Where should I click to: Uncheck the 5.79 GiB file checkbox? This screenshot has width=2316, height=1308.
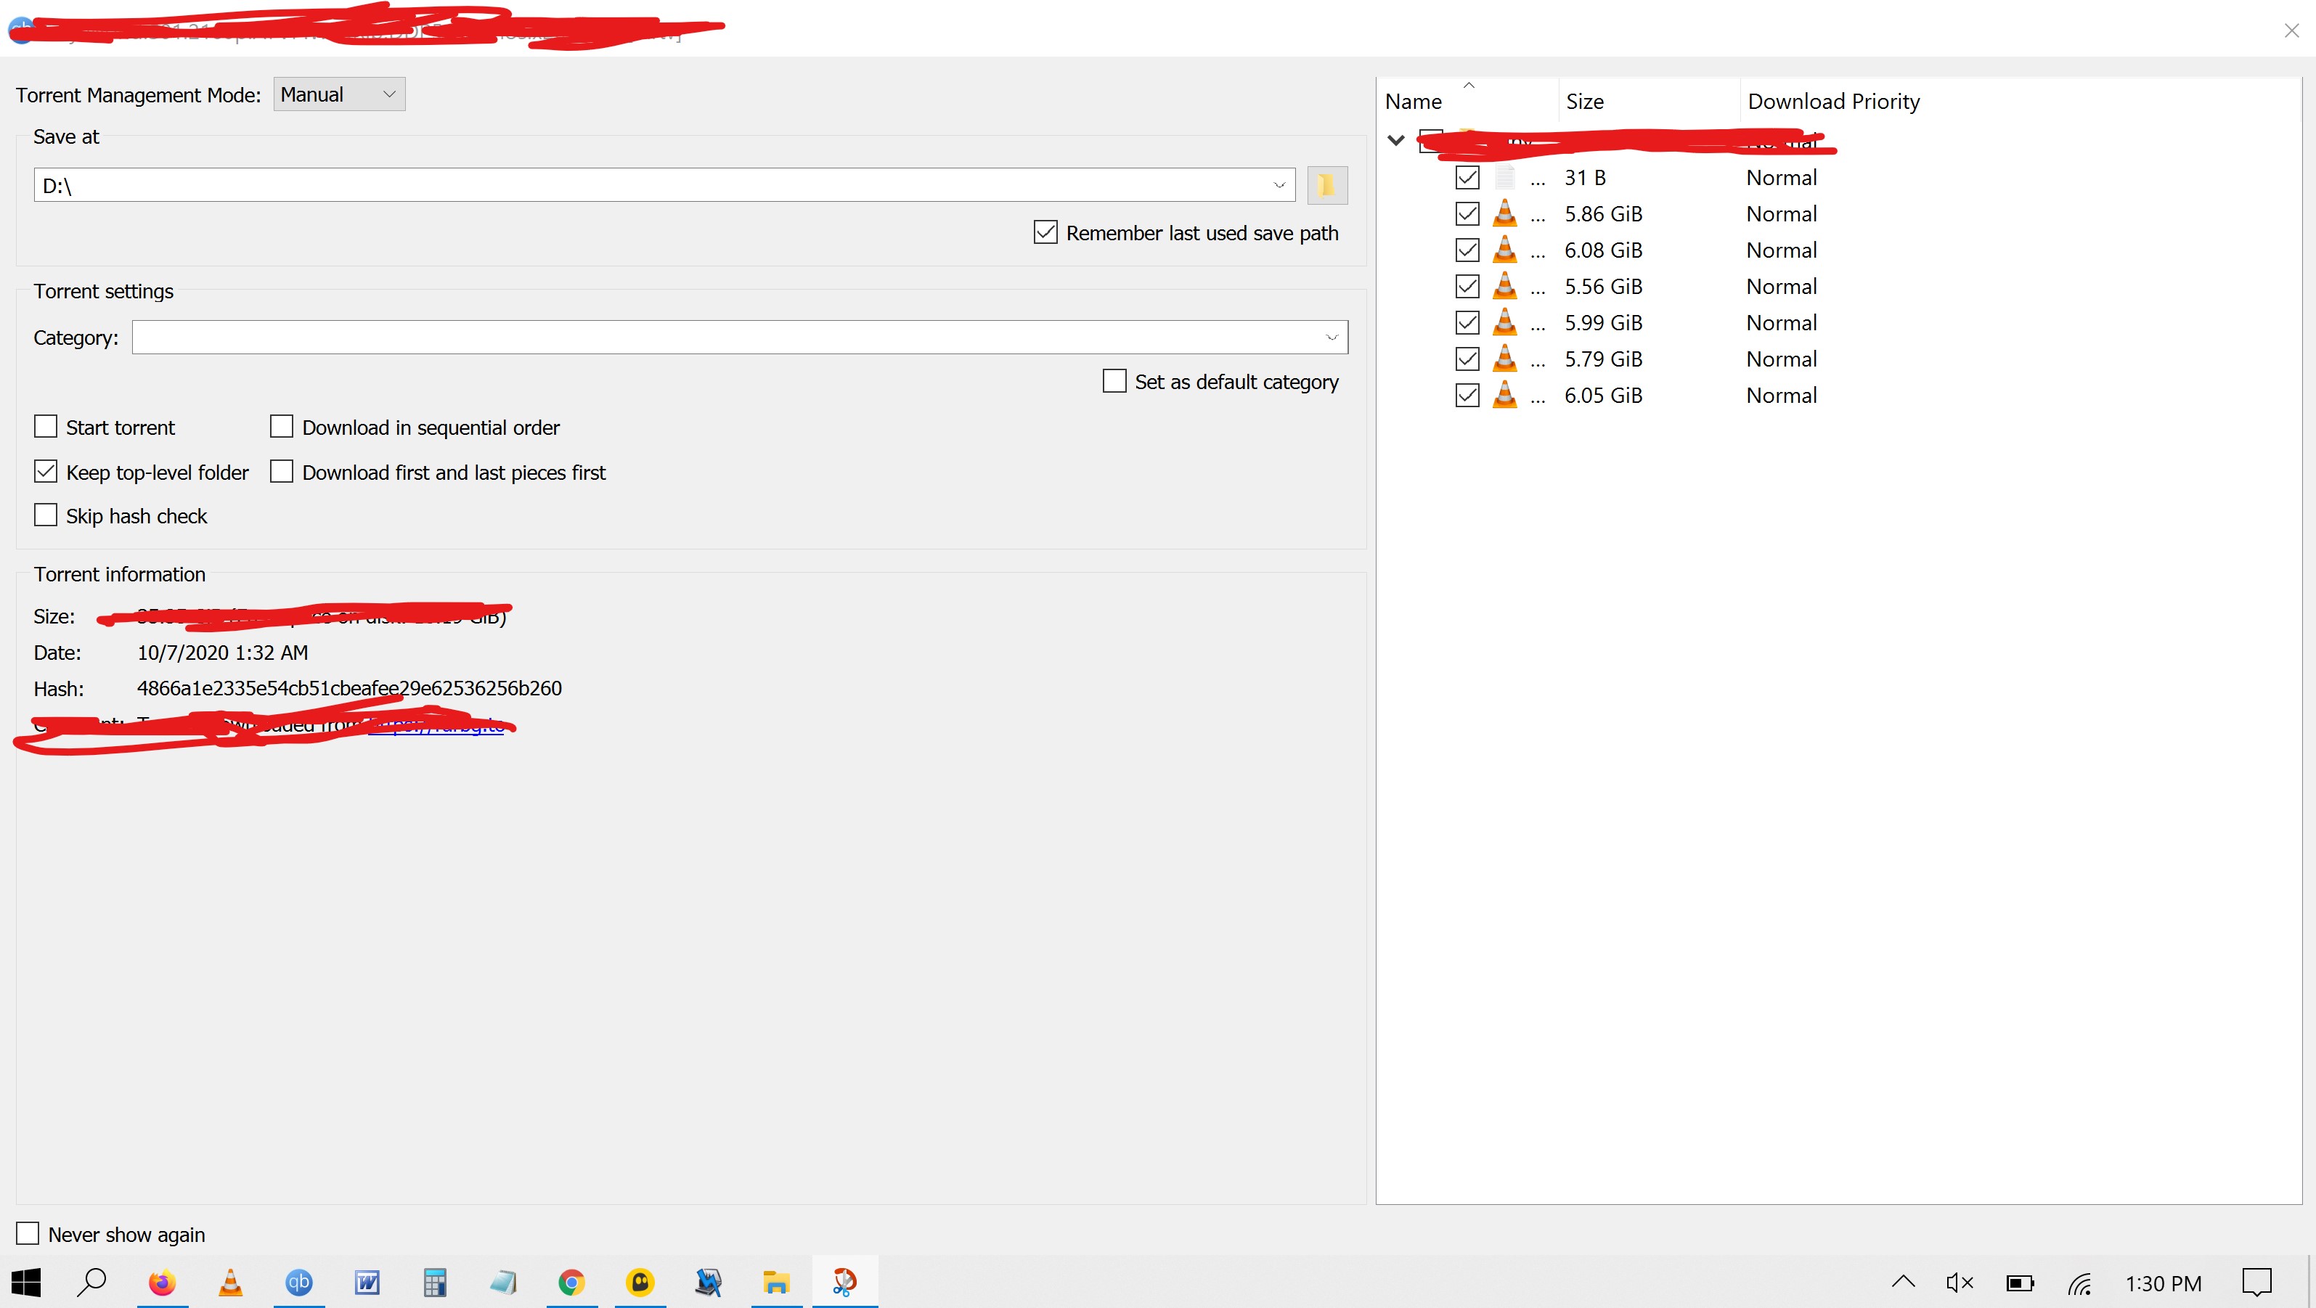tap(1467, 359)
